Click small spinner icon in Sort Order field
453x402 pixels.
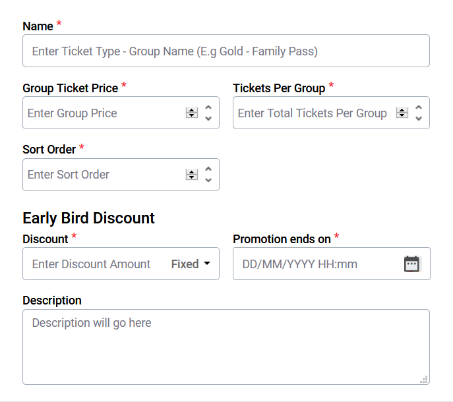point(191,175)
